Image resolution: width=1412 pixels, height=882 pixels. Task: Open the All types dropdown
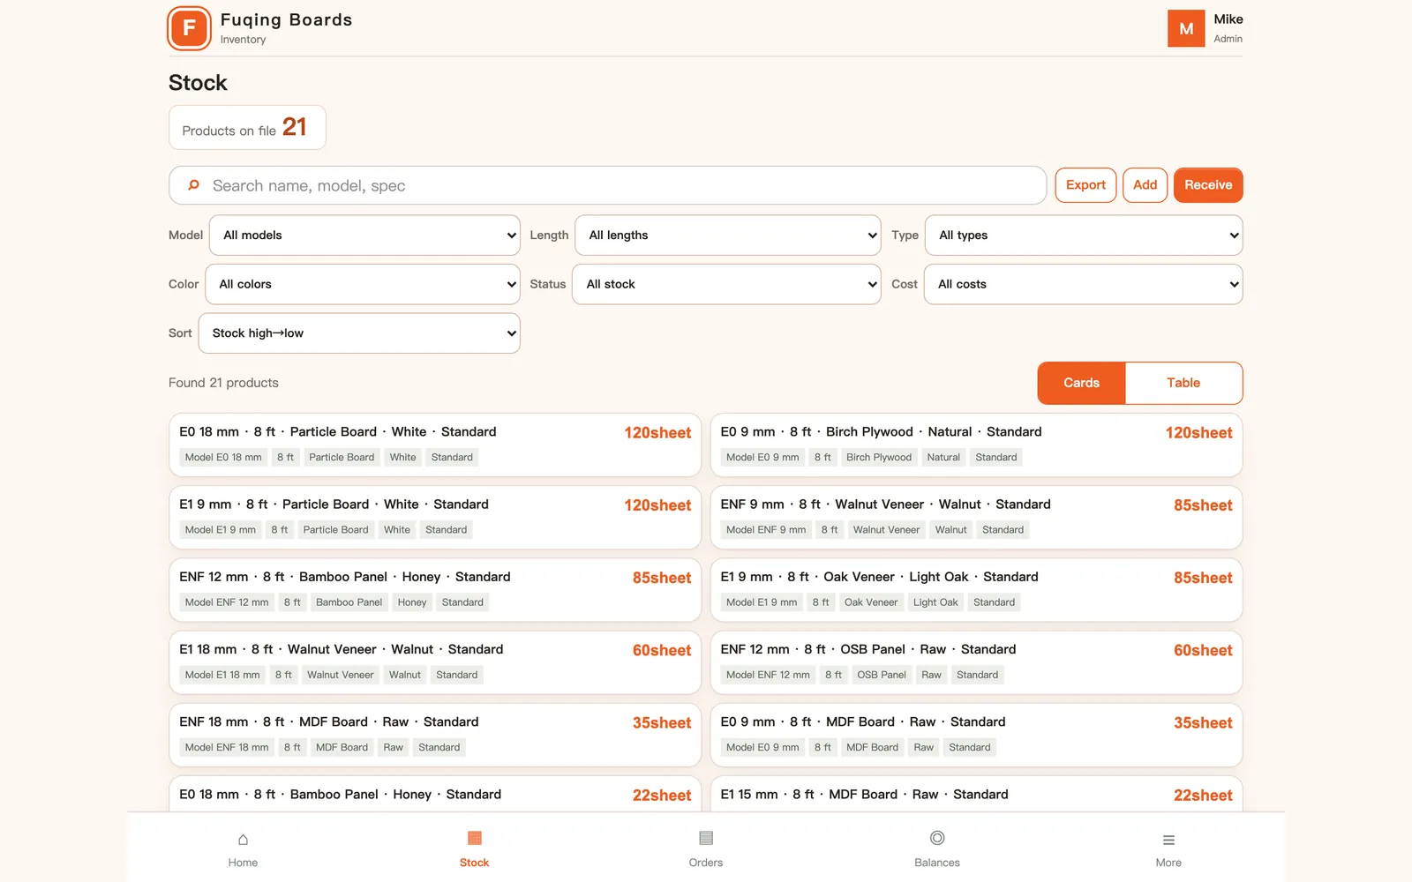(1084, 235)
